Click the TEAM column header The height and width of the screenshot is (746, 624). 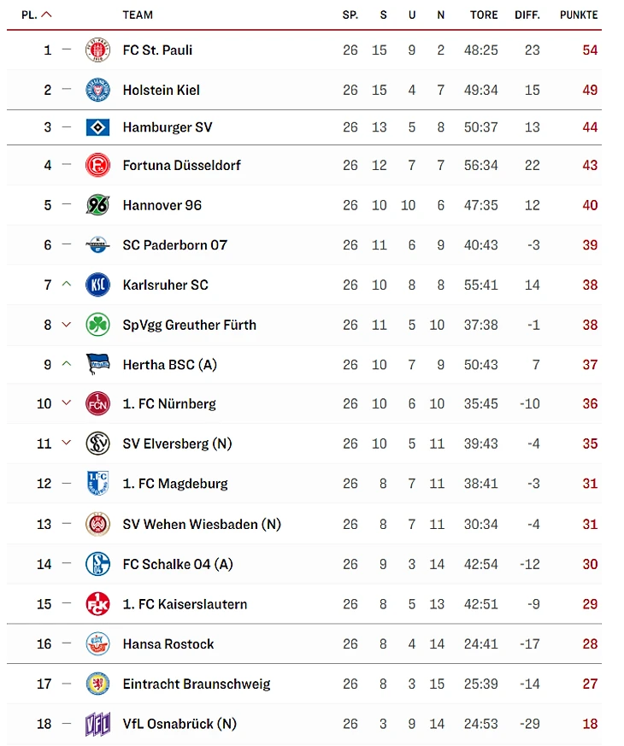coord(138,15)
